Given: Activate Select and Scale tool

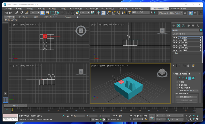Looking at the screenshot, I should [72, 13].
